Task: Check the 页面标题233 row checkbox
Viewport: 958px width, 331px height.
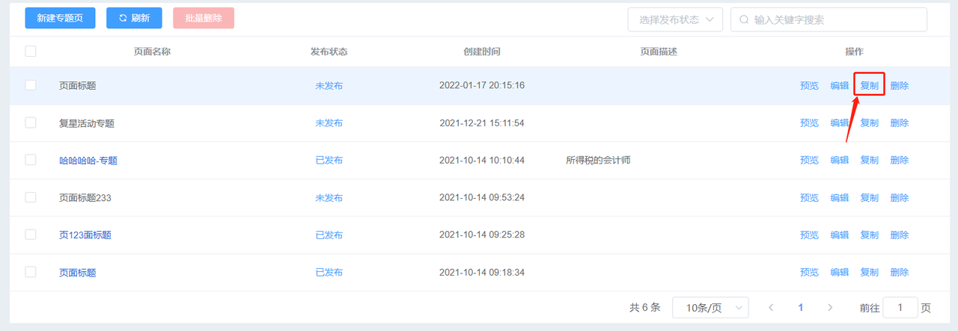Action: coord(31,197)
